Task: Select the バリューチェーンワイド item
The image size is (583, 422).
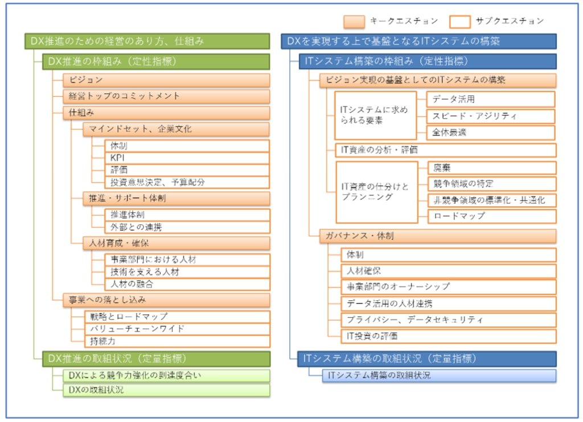Action: (x=176, y=329)
